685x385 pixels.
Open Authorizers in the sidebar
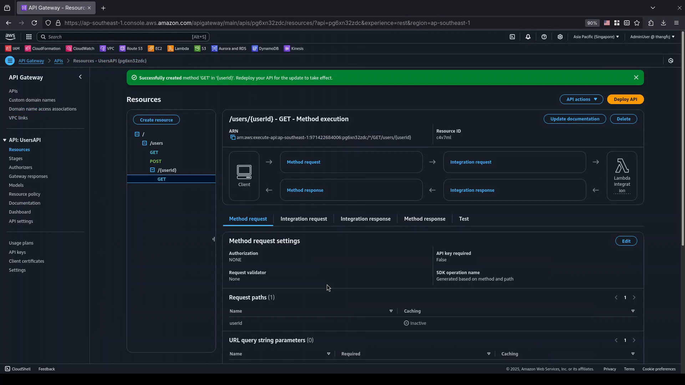click(x=20, y=168)
